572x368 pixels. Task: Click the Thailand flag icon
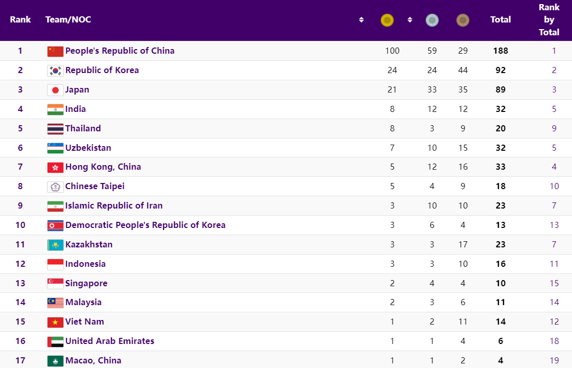pos(55,129)
